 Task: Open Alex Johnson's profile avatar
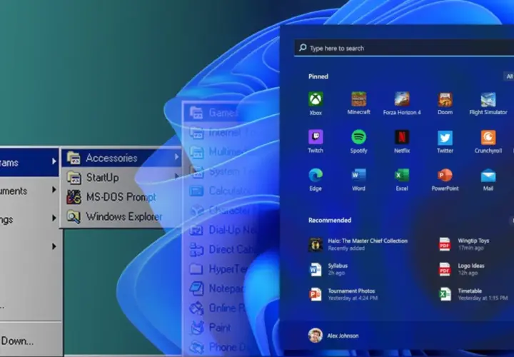[x=315, y=336]
